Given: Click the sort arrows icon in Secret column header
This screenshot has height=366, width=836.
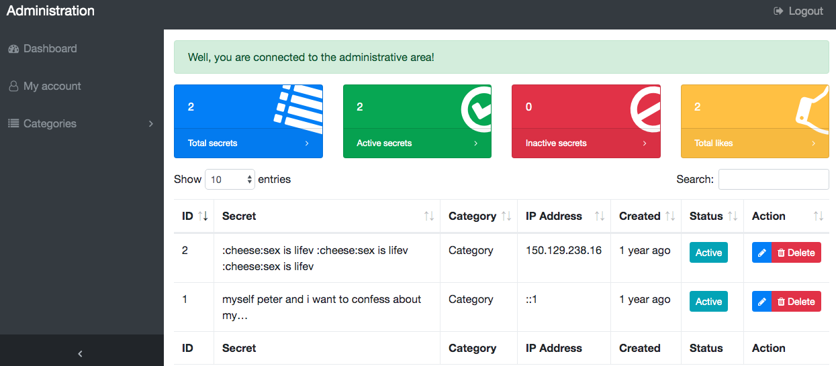Looking at the screenshot, I should point(428,216).
